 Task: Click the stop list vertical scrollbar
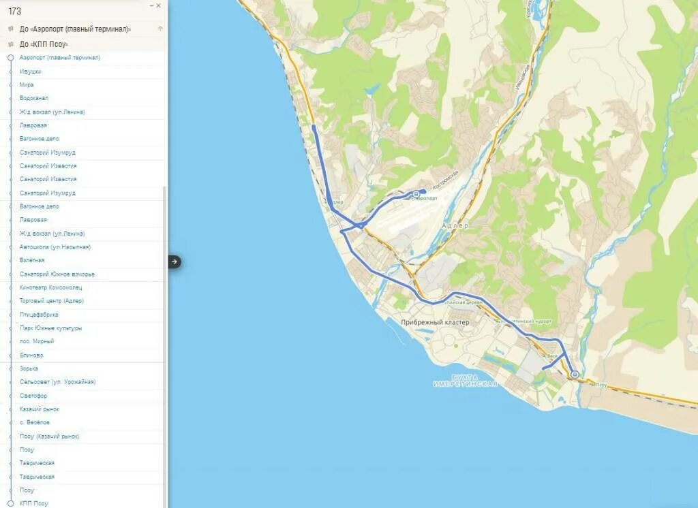[165, 347]
